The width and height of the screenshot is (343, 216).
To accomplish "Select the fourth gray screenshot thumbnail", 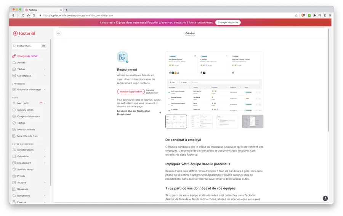I will tap(253, 121).
